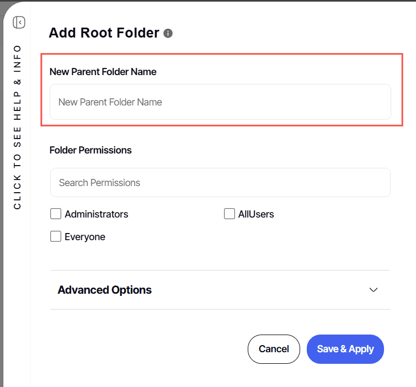The width and height of the screenshot is (416, 387).
Task: Enable the AllUsers checkbox
Action: (x=230, y=214)
